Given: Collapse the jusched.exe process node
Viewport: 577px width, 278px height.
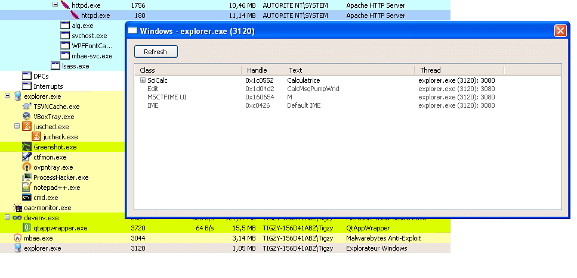Looking at the screenshot, I should 17,127.
